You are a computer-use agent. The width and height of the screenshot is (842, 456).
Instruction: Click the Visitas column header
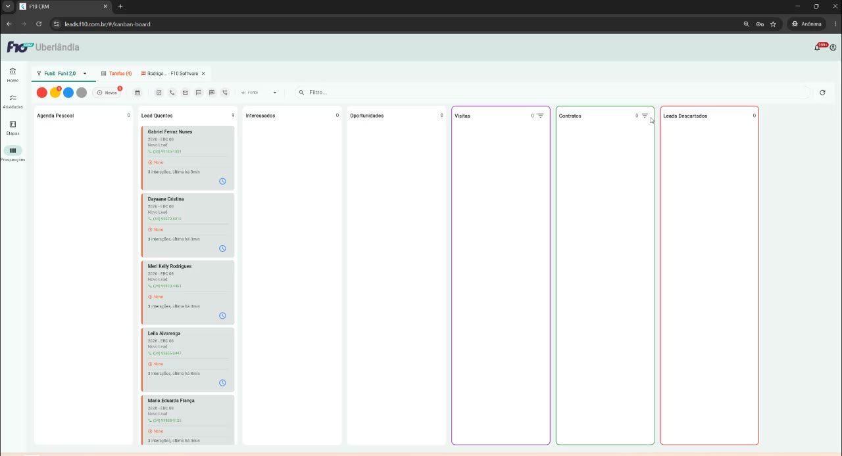pos(462,116)
